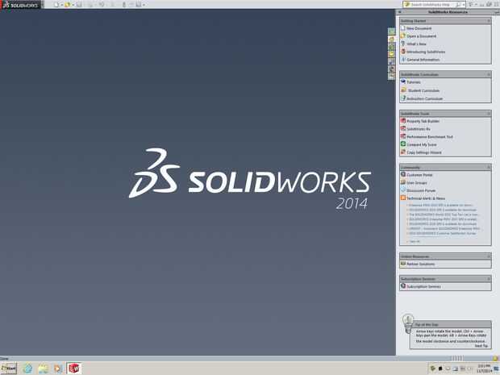Click Next Tip in Tip of the Day

pos(481,346)
